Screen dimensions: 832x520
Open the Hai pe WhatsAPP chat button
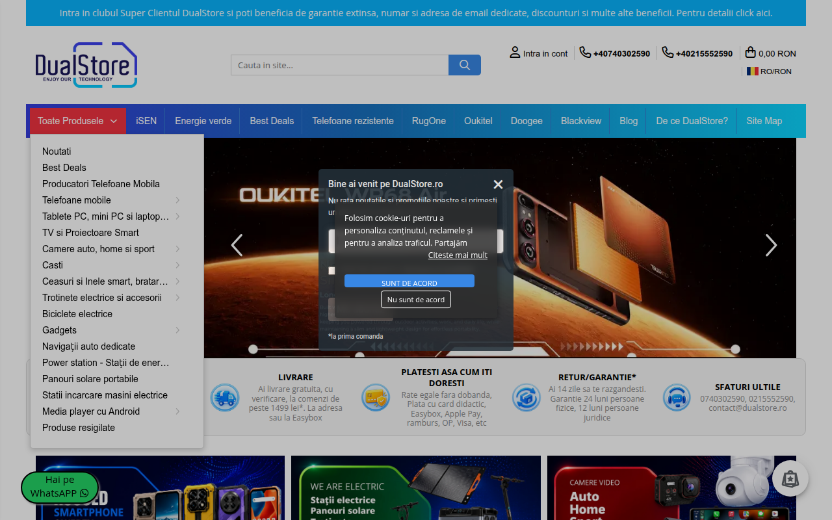click(x=60, y=487)
